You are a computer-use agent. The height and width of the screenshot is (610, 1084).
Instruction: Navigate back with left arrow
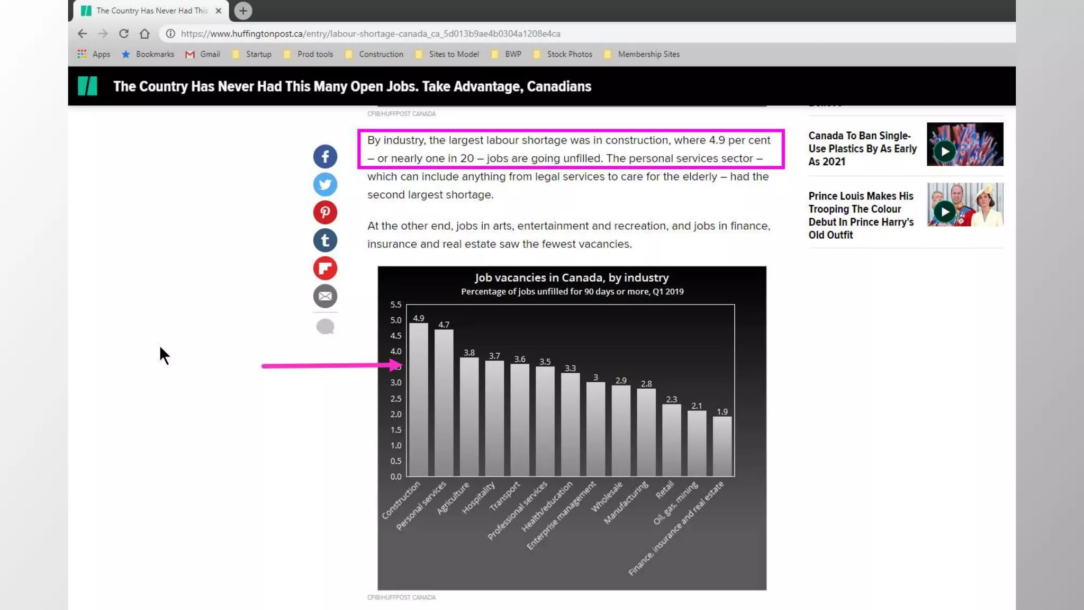[82, 33]
